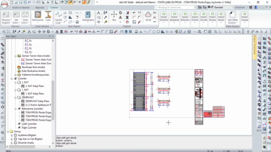271x152 pixels.
Task: Click the command search input field
Action: coord(175,7)
